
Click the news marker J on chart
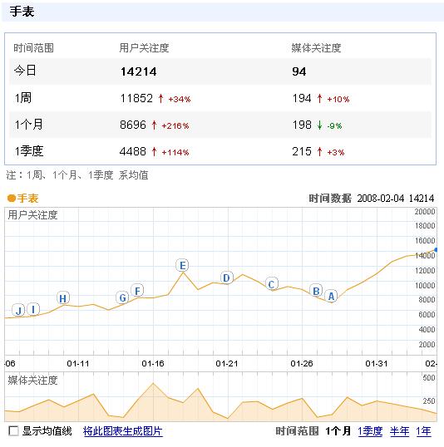[x=18, y=311]
